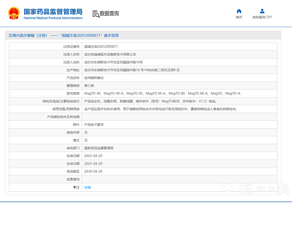Click the 数据查询 search document icon
Image resolution: width=292 pixels, height=227 pixels.
(96, 14)
